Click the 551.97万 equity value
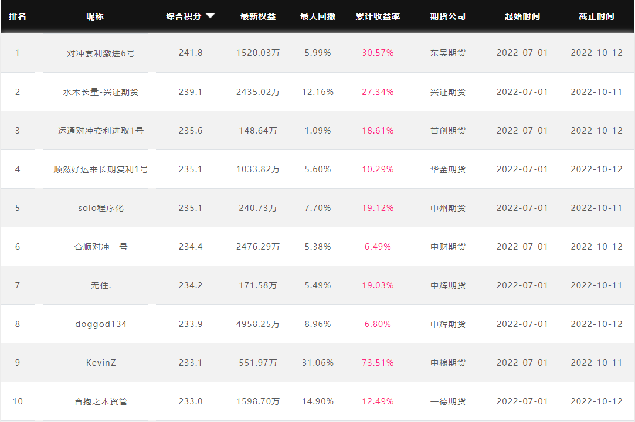 click(258, 362)
